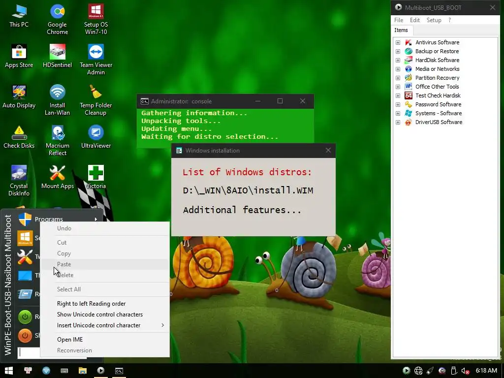Click the USB device tray icon
Viewport: 504px width, 378px height.
click(x=453, y=371)
